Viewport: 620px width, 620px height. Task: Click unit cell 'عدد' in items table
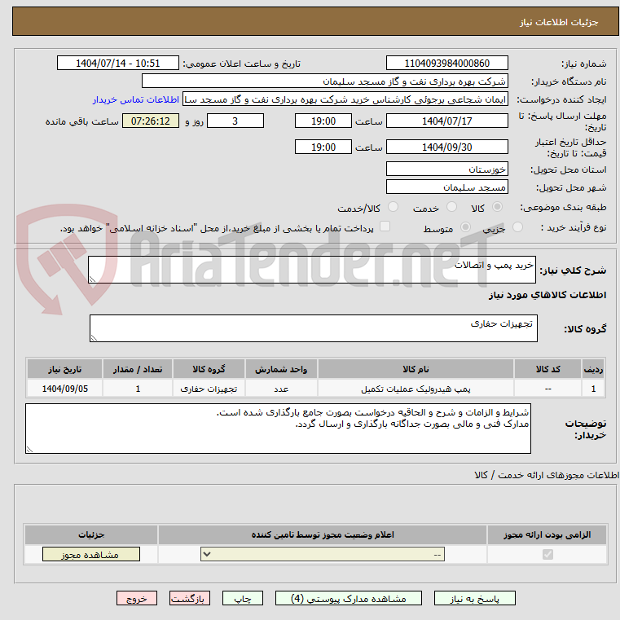click(x=281, y=389)
